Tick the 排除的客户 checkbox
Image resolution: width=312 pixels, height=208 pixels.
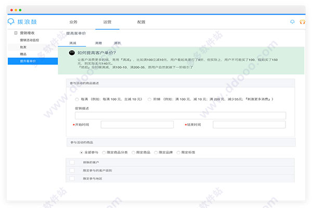tap(72, 162)
